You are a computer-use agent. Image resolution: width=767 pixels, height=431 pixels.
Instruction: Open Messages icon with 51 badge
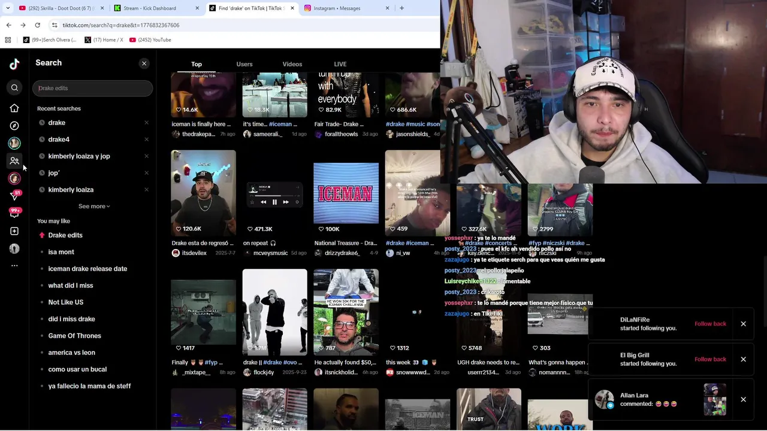(16, 195)
